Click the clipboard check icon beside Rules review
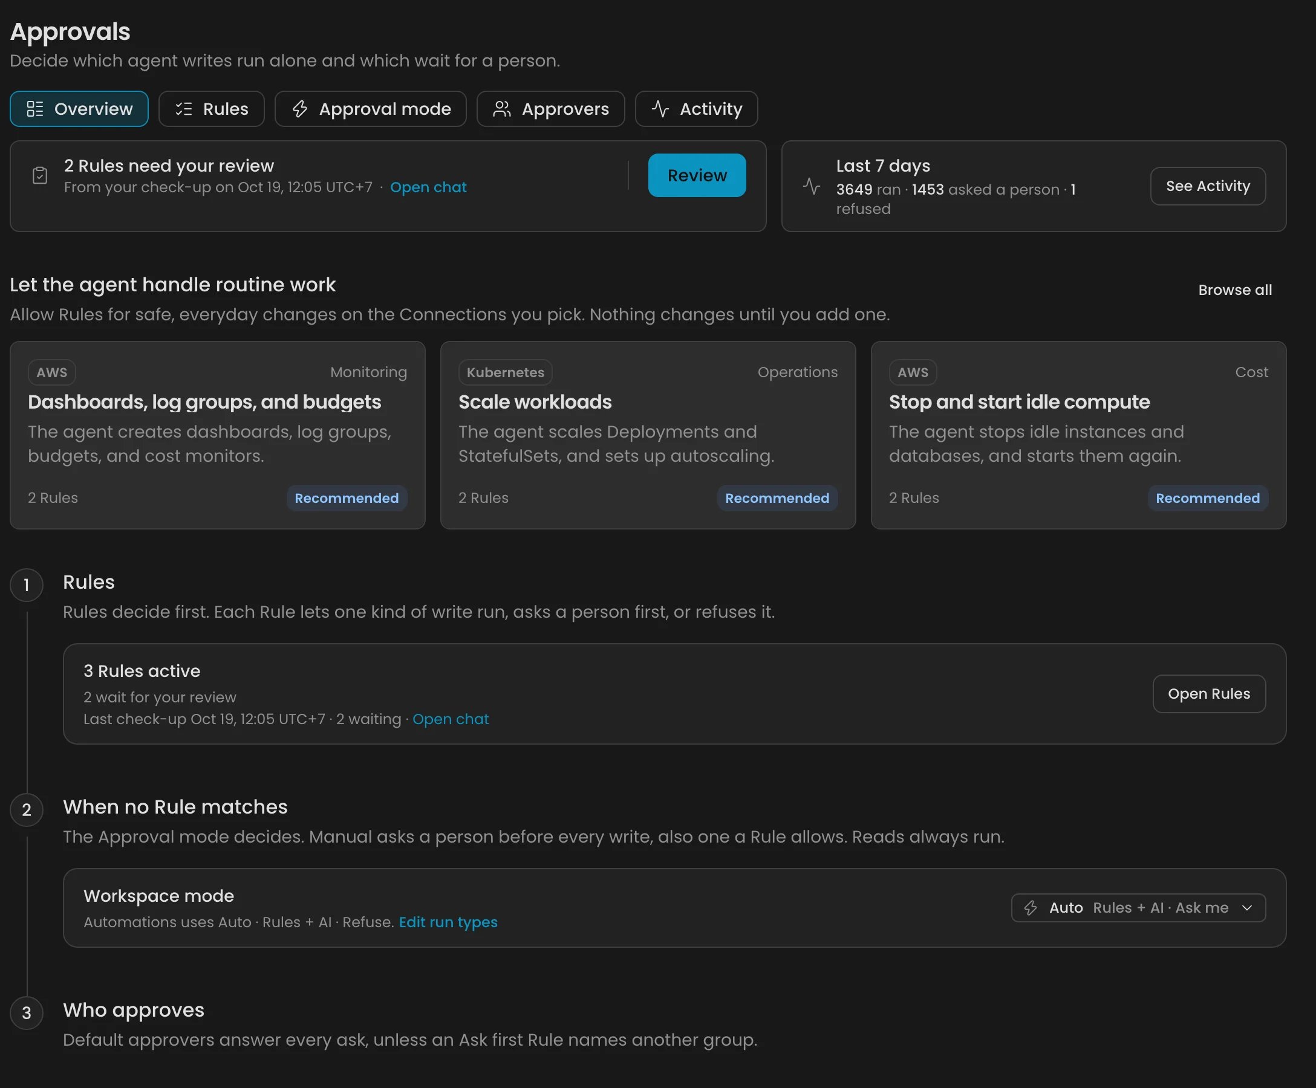Viewport: 1316px width, 1088px height. point(40,176)
